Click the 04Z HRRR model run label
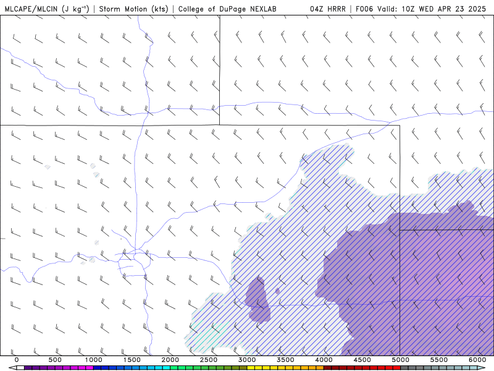 [328, 9]
